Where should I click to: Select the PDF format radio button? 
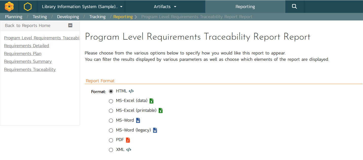pyautogui.click(x=111, y=140)
